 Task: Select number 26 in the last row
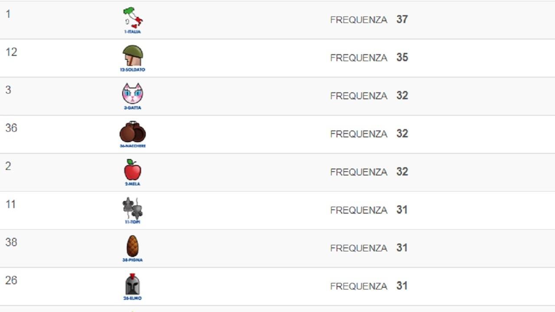click(11, 280)
